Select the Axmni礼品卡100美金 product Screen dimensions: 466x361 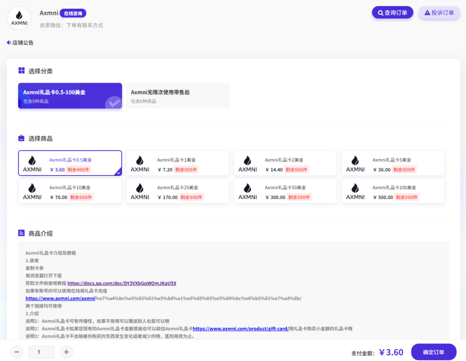click(x=393, y=191)
